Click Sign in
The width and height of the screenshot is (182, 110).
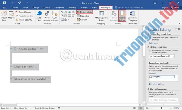[x=165, y=8]
